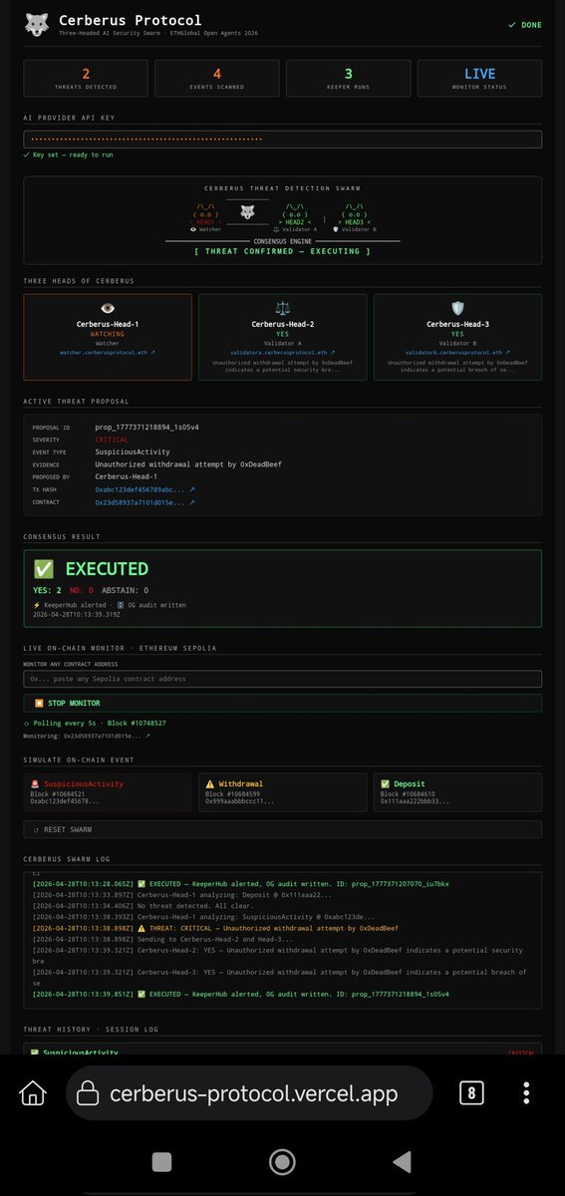Tap the lock icon in address bar
Viewport: 565px width, 1196px height.
coord(88,1093)
